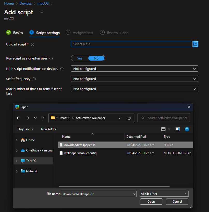This screenshot has height=212, width=209.
Task: Click Devices in the breadcrumb
Action: 26,3
